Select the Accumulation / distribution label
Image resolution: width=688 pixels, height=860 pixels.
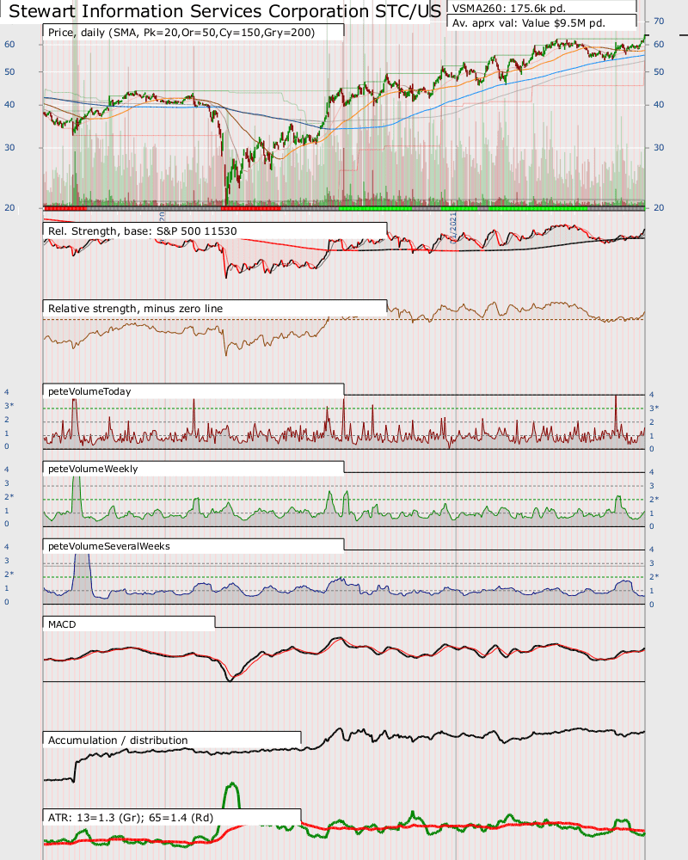click(118, 740)
